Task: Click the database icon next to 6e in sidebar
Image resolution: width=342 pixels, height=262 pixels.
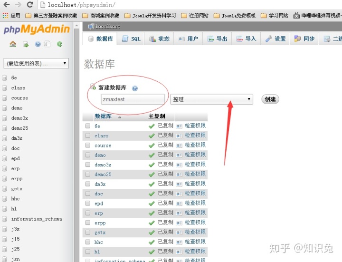Action: tap(4, 78)
